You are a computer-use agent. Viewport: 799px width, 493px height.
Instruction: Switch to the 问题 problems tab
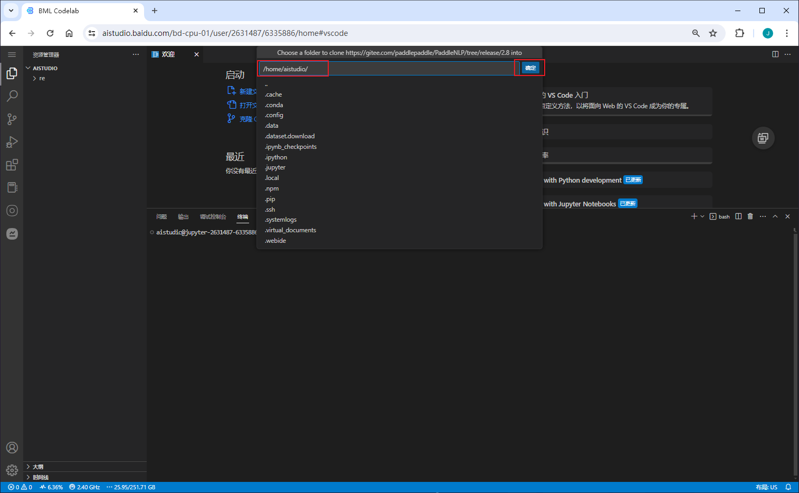coord(161,216)
